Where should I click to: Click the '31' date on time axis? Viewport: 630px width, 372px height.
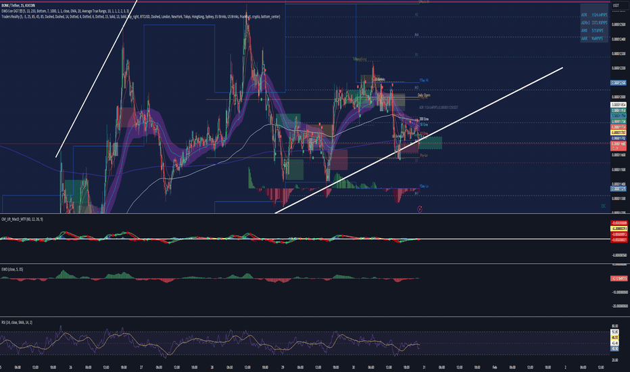[424, 367]
